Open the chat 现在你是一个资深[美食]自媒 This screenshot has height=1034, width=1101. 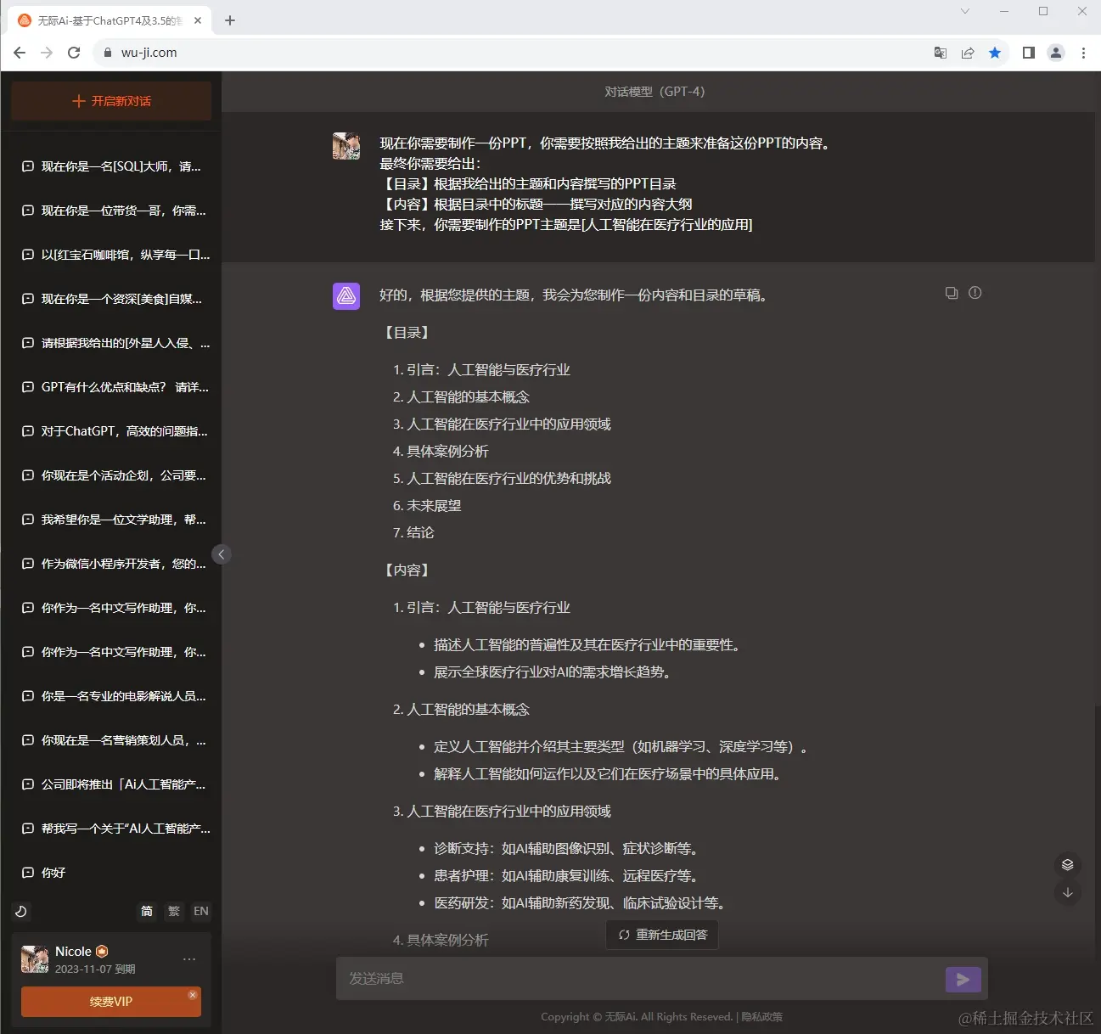coord(111,299)
